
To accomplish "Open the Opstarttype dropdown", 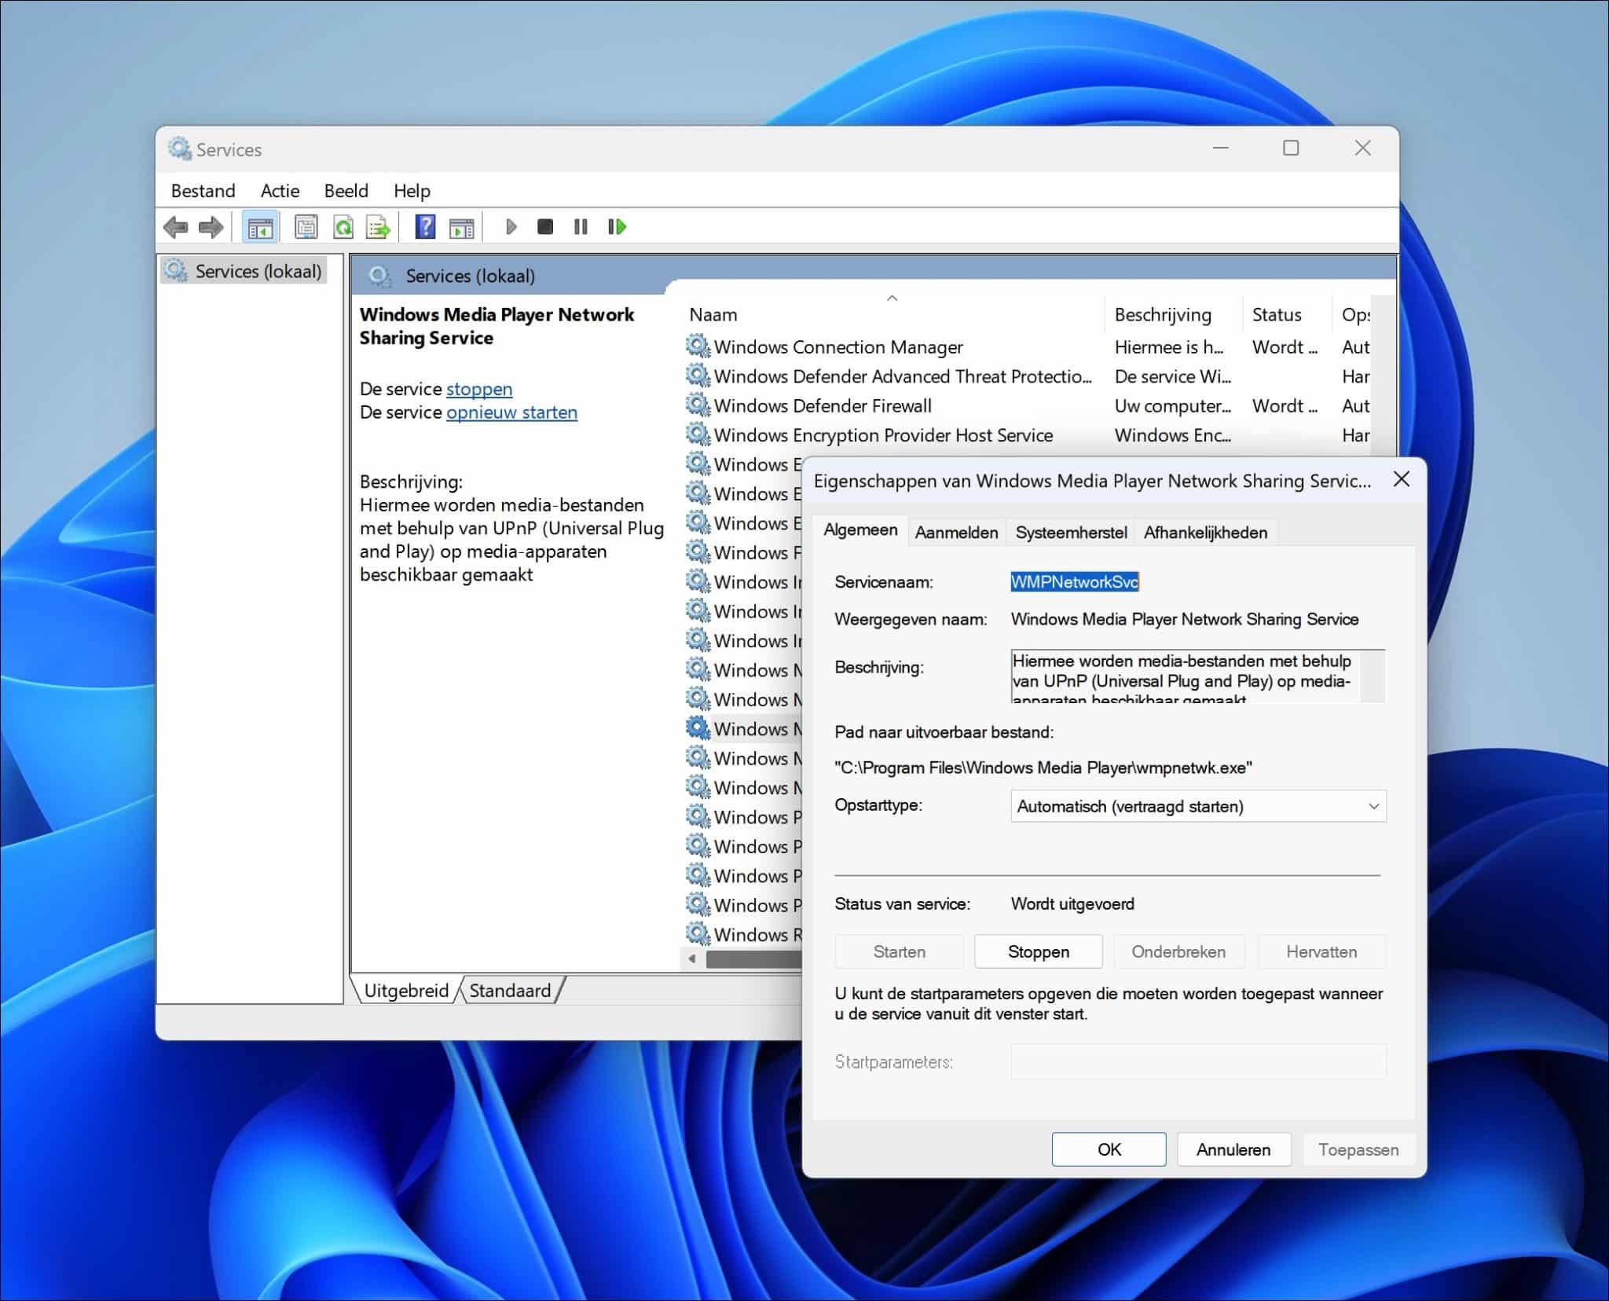I will pos(1373,806).
